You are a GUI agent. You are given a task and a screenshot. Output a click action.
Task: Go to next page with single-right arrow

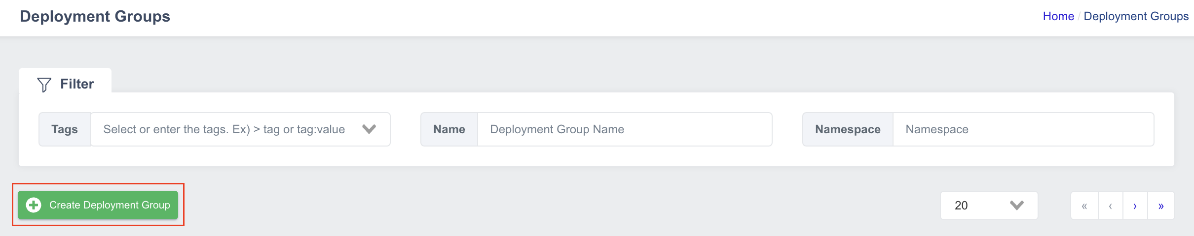[x=1135, y=206]
